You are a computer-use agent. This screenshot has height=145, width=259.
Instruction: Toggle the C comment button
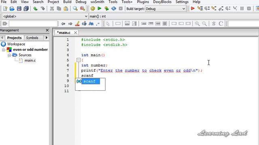221,24
